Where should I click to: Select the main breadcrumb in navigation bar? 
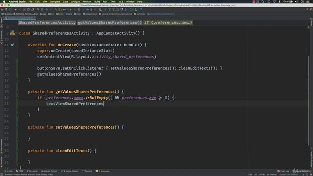(x=60, y=14)
